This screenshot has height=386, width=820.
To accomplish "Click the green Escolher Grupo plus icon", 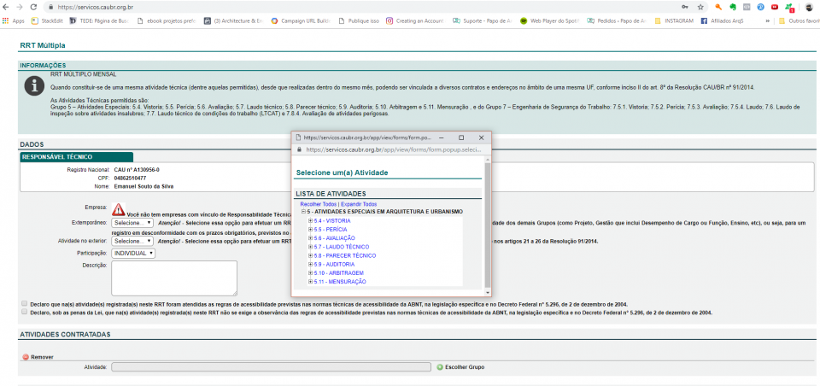I will 440,367.
